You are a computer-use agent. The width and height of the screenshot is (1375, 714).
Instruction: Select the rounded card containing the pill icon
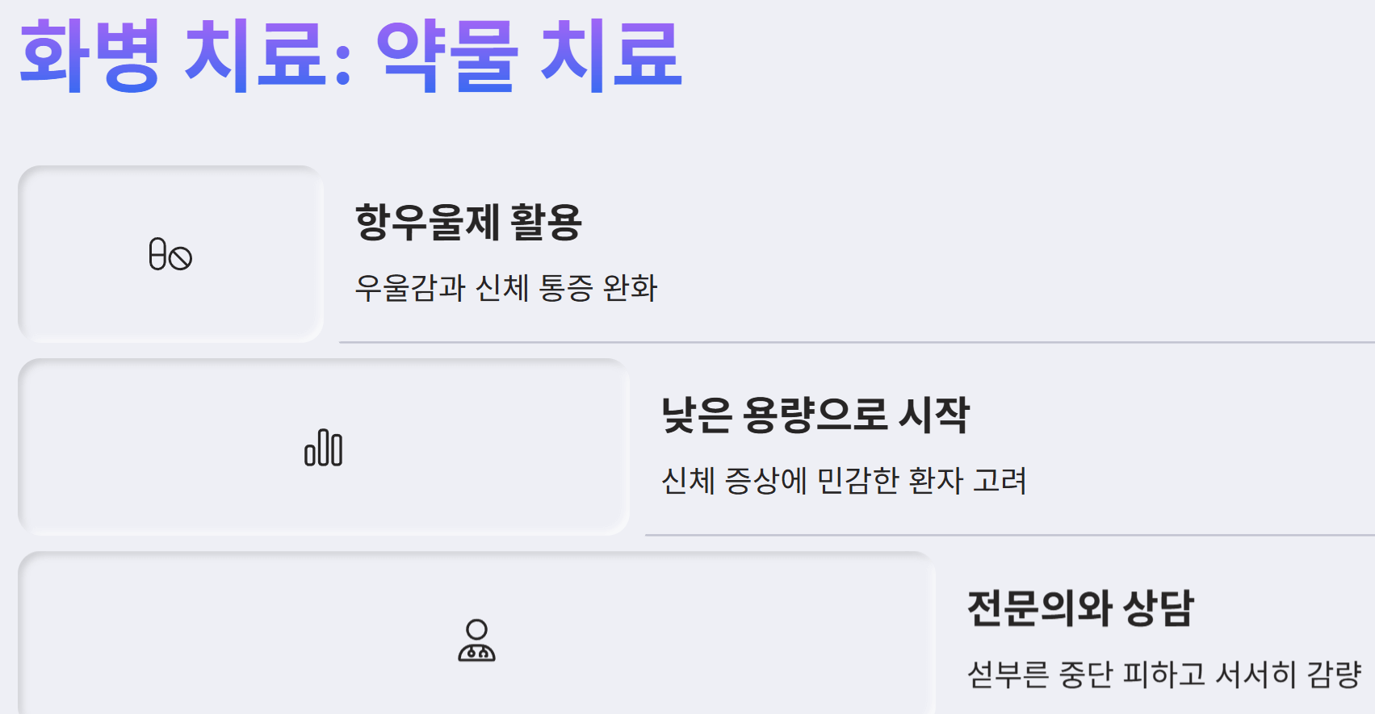170,254
